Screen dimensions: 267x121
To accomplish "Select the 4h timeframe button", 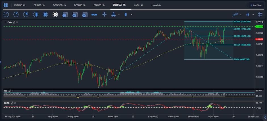I will click(x=55, y=15).
